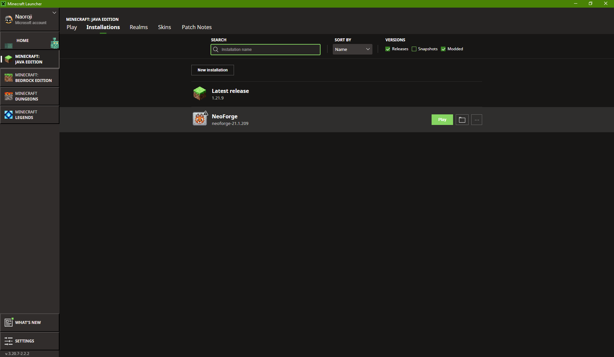The image size is (614, 357).
Task: Expand the Naoroji account menu
Action: pos(54,13)
